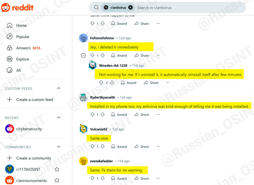
Task: Click the Award icon under RyderSkywraith's comment
Action: point(113,115)
